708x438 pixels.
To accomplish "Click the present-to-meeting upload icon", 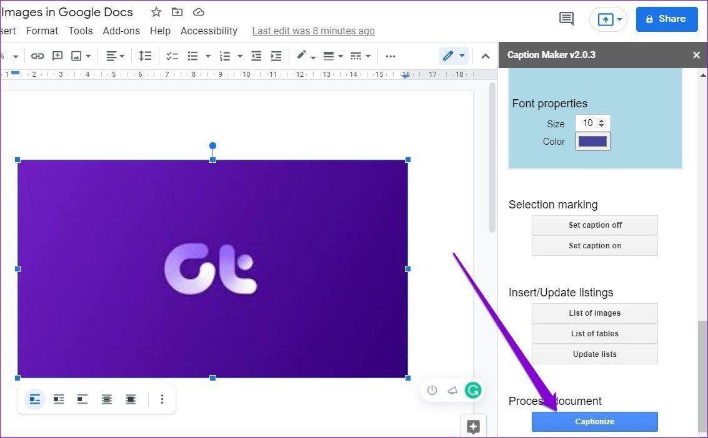I will coord(605,19).
